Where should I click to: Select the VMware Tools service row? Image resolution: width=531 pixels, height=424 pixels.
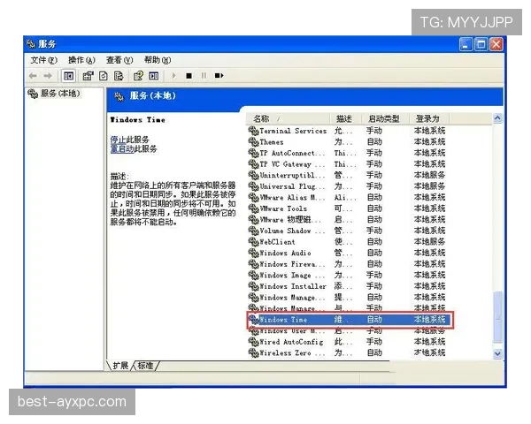(348, 208)
